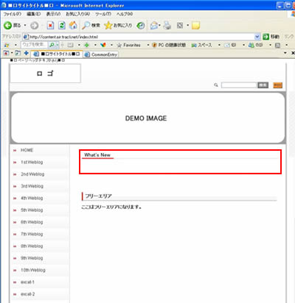295x303 pixels.
Task: Switch to the CommonEntry tab
Action: click(101, 54)
